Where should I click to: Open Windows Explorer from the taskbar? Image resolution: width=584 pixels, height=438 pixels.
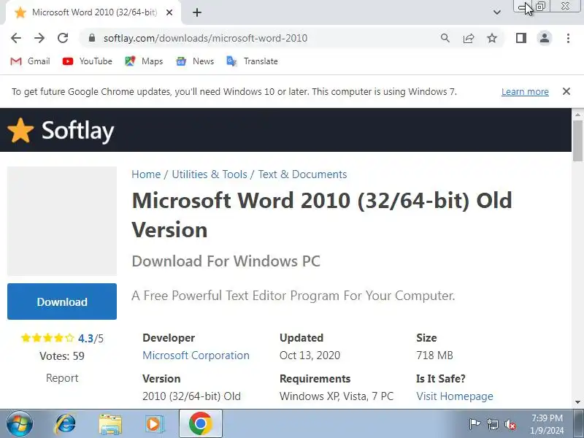click(110, 424)
